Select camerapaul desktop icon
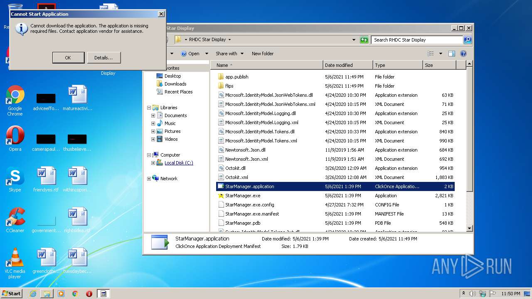This screenshot has width=532, height=299. 46,143
